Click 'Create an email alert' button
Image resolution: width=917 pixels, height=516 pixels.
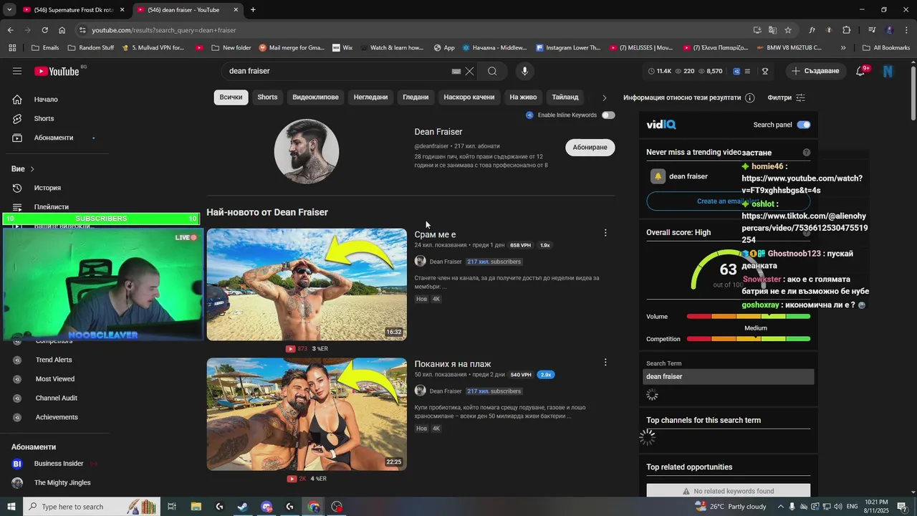pos(729,201)
